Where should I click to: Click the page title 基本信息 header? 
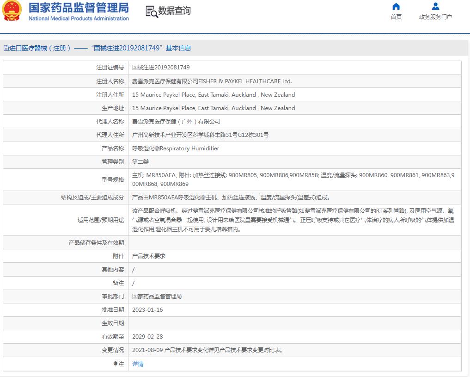pos(178,48)
